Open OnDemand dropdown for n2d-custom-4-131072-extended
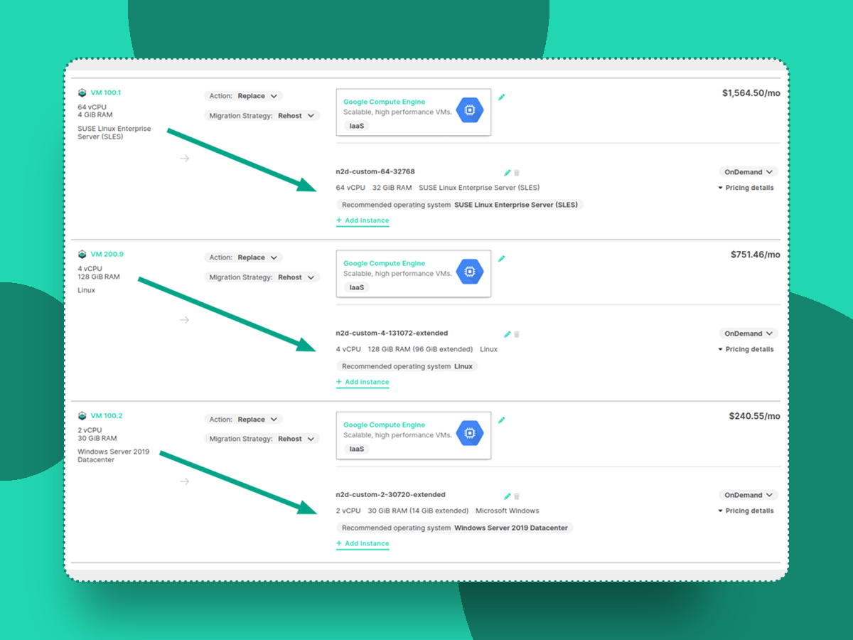853x640 pixels. pos(749,334)
